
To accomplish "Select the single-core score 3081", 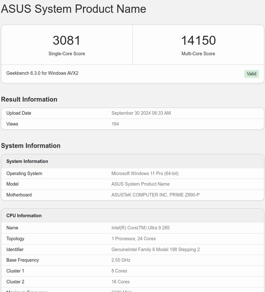I will pos(67,40).
